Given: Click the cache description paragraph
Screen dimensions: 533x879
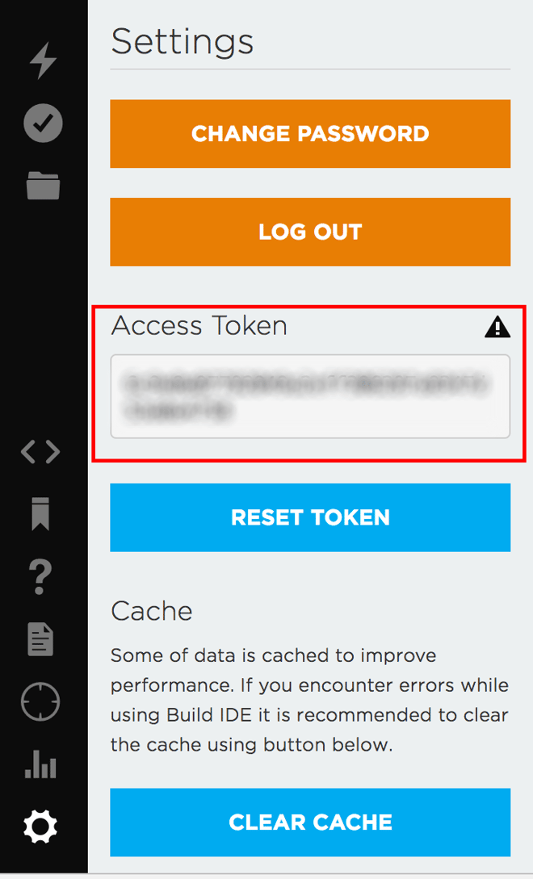Looking at the screenshot, I should click(x=309, y=700).
